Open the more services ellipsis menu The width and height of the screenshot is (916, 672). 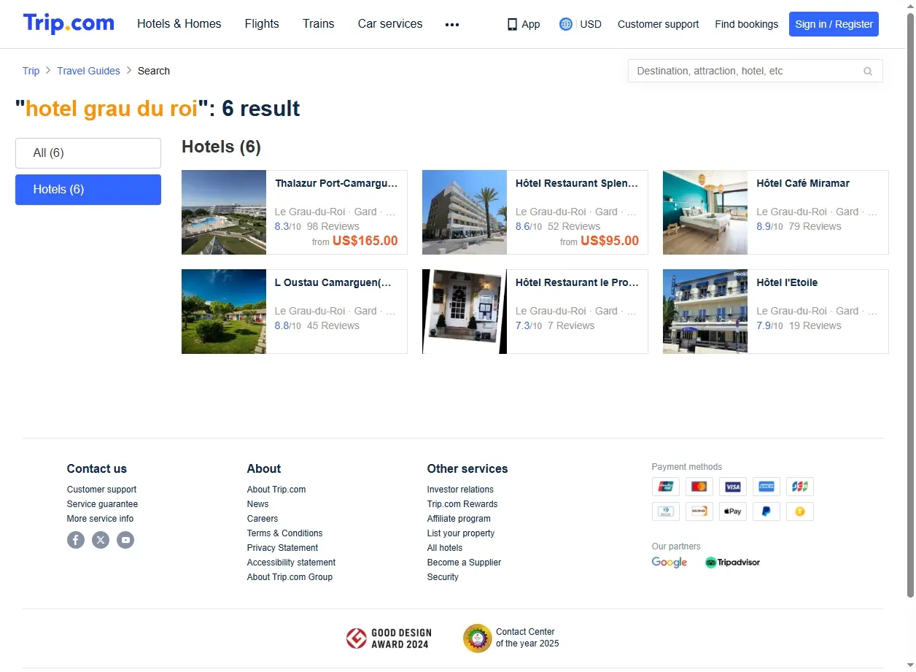tap(452, 24)
